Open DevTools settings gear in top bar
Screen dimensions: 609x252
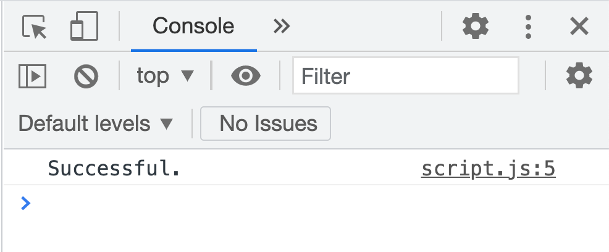(x=476, y=27)
